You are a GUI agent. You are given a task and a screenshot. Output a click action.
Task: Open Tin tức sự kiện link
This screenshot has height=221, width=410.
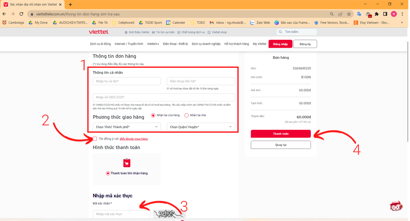[163, 32]
